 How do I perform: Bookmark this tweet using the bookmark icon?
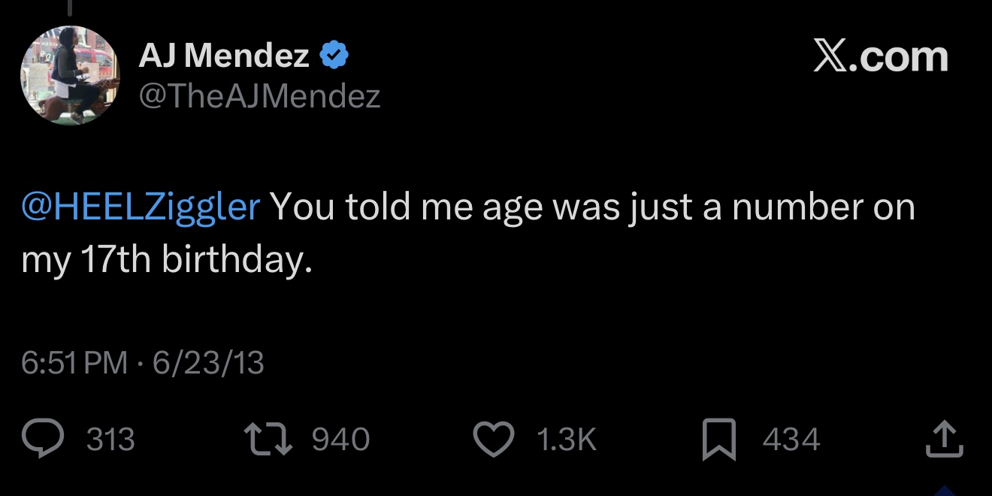click(719, 440)
